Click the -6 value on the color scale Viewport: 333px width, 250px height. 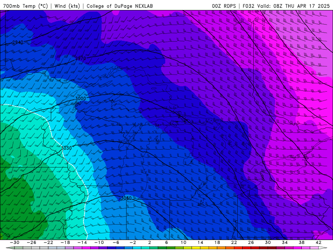116,242
